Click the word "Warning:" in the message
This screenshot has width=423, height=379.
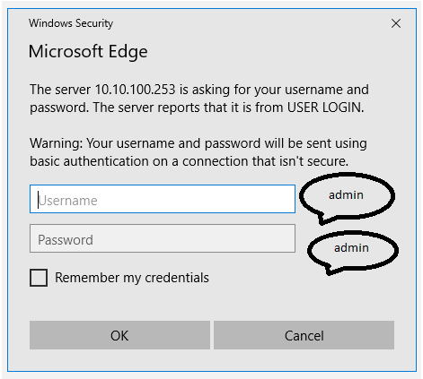(x=57, y=143)
